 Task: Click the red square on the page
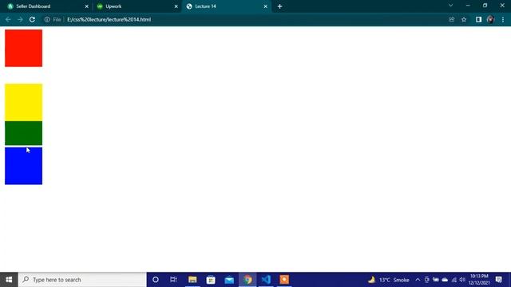click(23, 48)
